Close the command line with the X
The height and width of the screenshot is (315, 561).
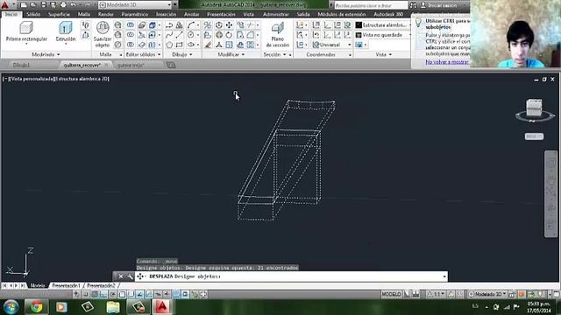[x=121, y=276]
